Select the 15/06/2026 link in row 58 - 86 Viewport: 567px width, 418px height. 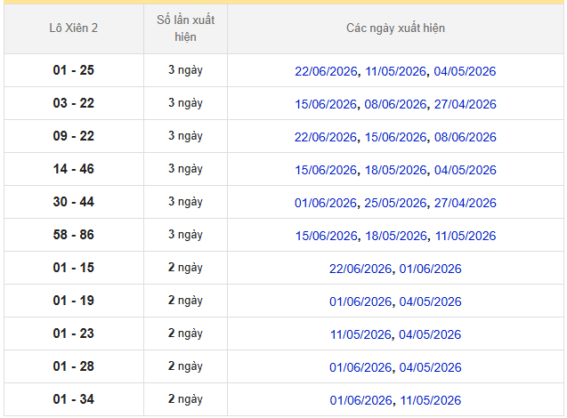327,236
